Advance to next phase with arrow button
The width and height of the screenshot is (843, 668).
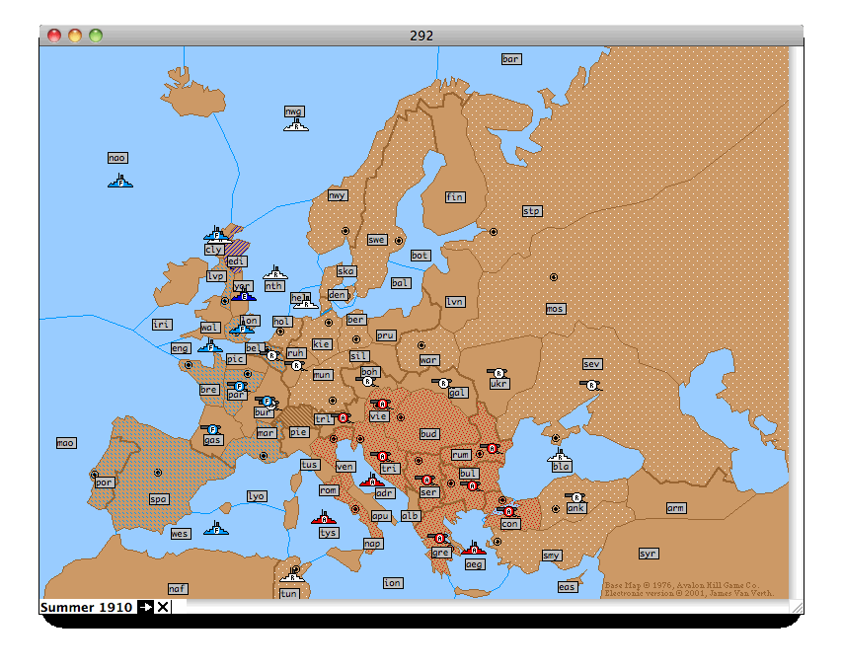(145, 607)
